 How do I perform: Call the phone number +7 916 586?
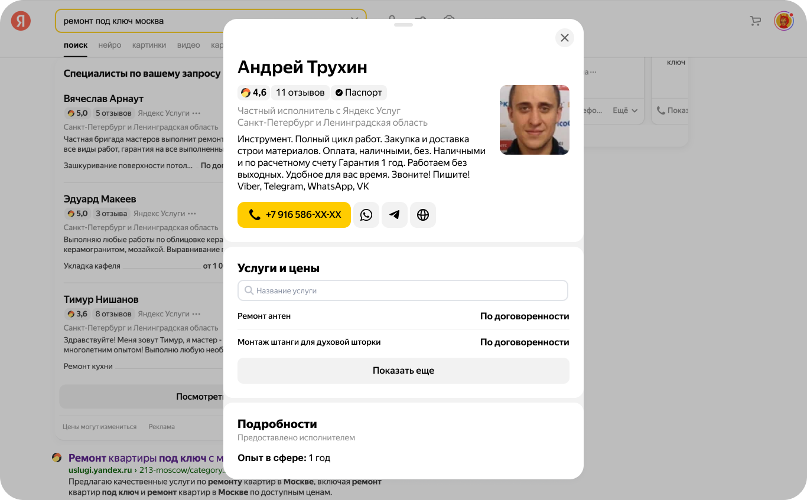pyautogui.click(x=294, y=215)
